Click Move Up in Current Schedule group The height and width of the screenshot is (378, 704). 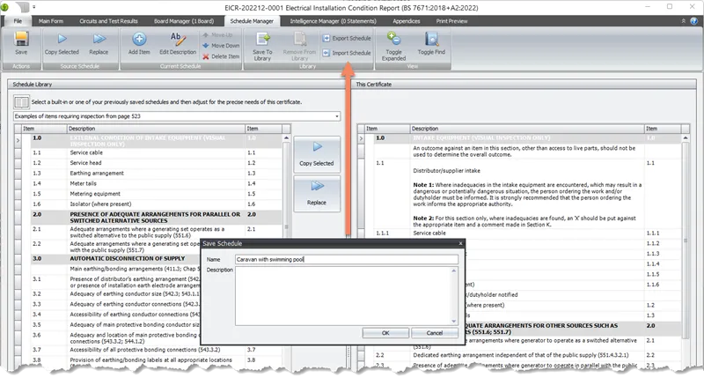pos(217,34)
